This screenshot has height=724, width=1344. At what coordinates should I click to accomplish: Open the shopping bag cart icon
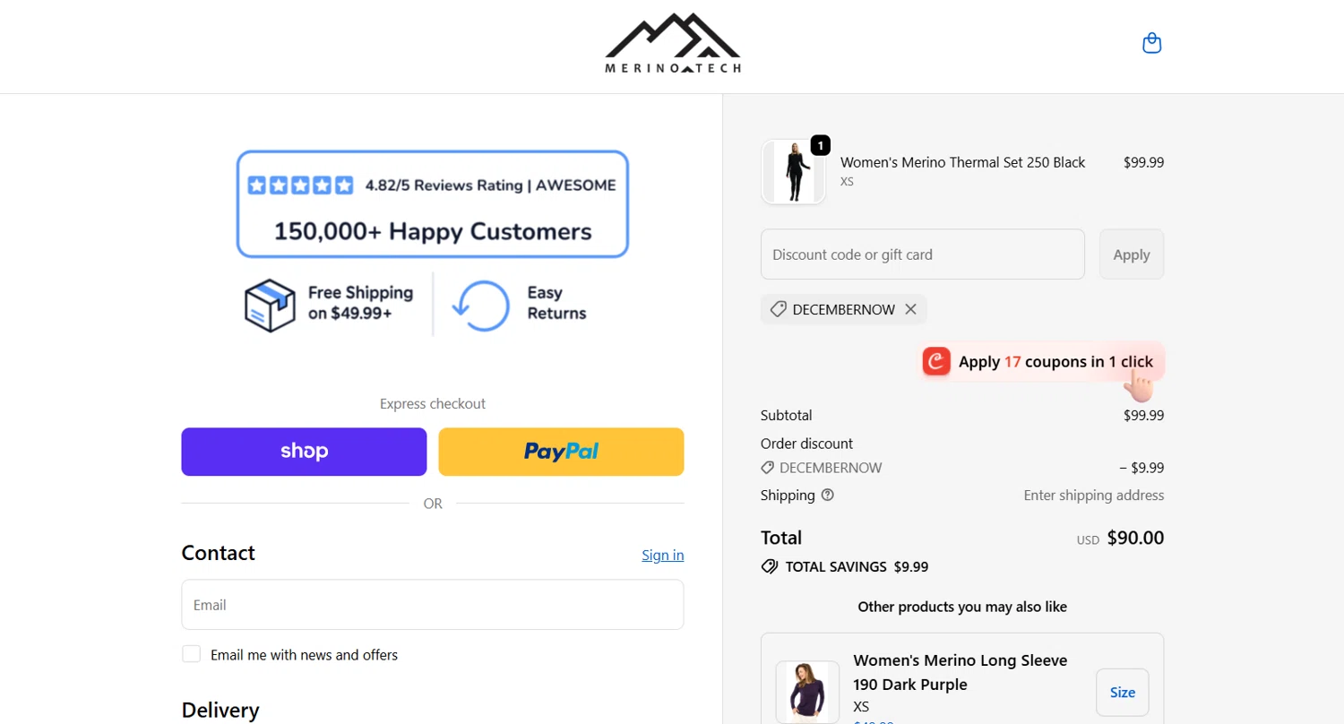(x=1152, y=43)
